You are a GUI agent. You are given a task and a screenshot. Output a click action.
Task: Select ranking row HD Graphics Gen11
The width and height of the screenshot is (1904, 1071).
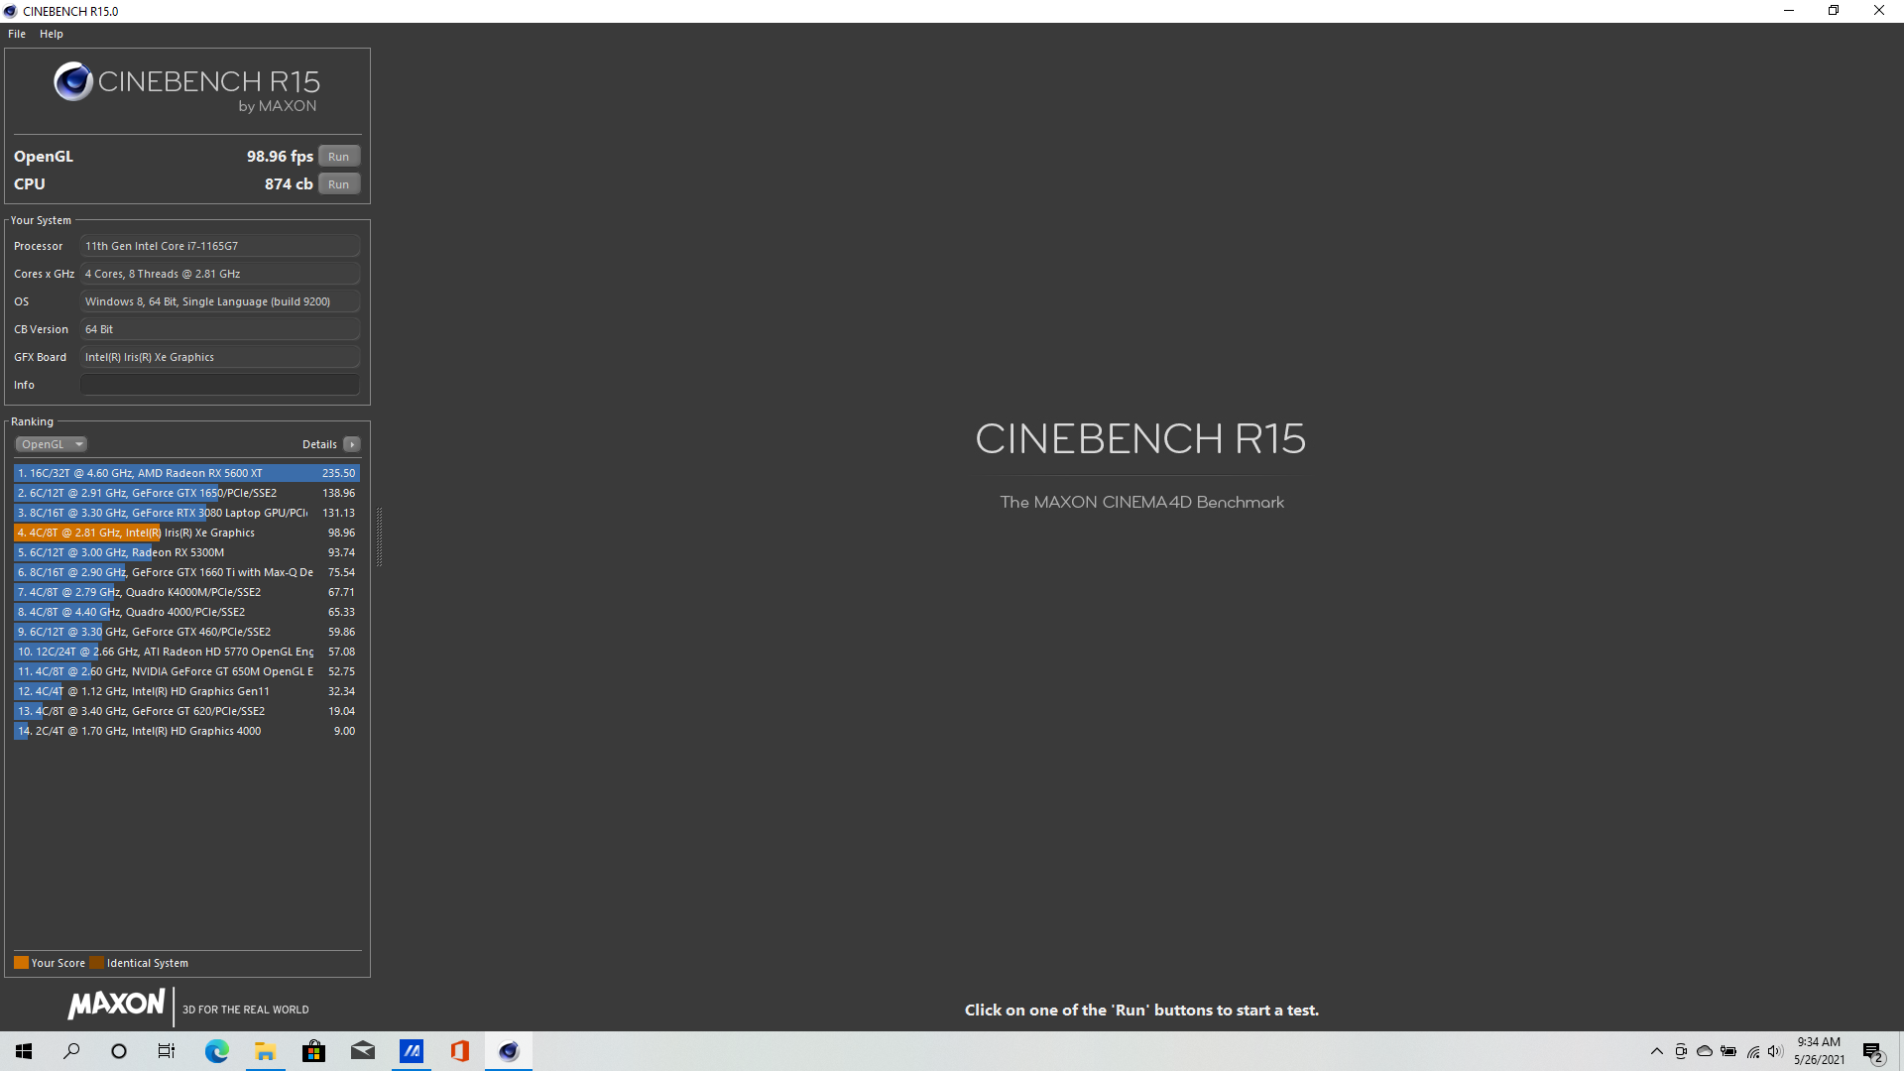(186, 691)
